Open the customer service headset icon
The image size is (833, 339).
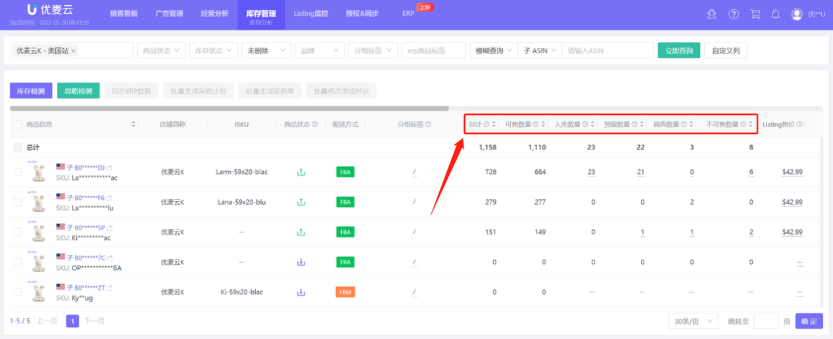click(x=712, y=14)
